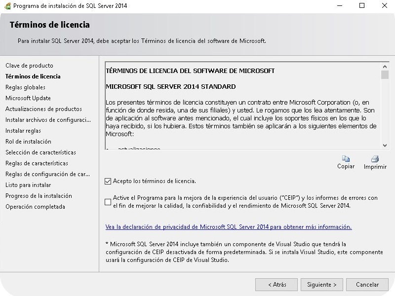The width and height of the screenshot is (395, 296).
Task: Select Clave de producto step
Action: point(29,66)
